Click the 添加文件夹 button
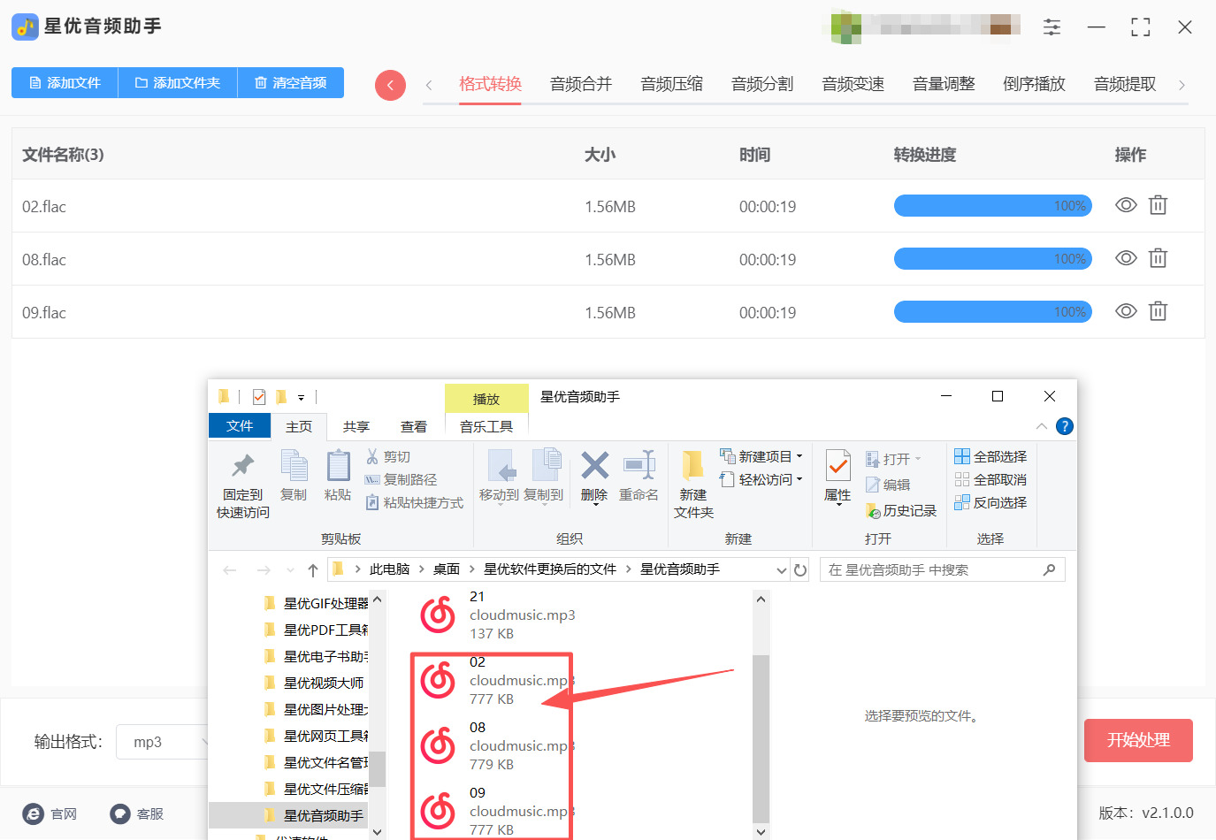The width and height of the screenshot is (1216, 840). coord(178,82)
